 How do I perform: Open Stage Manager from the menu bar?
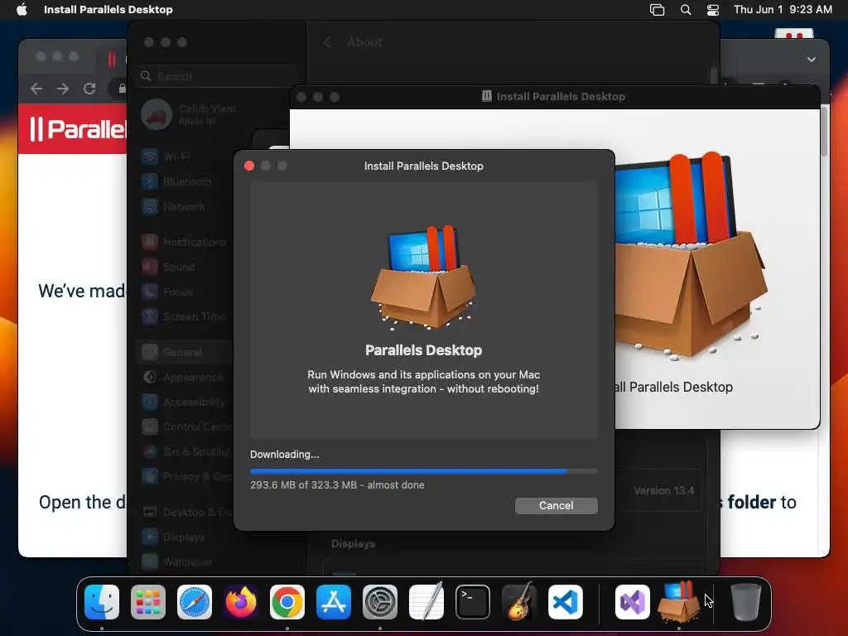coord(657,10)
